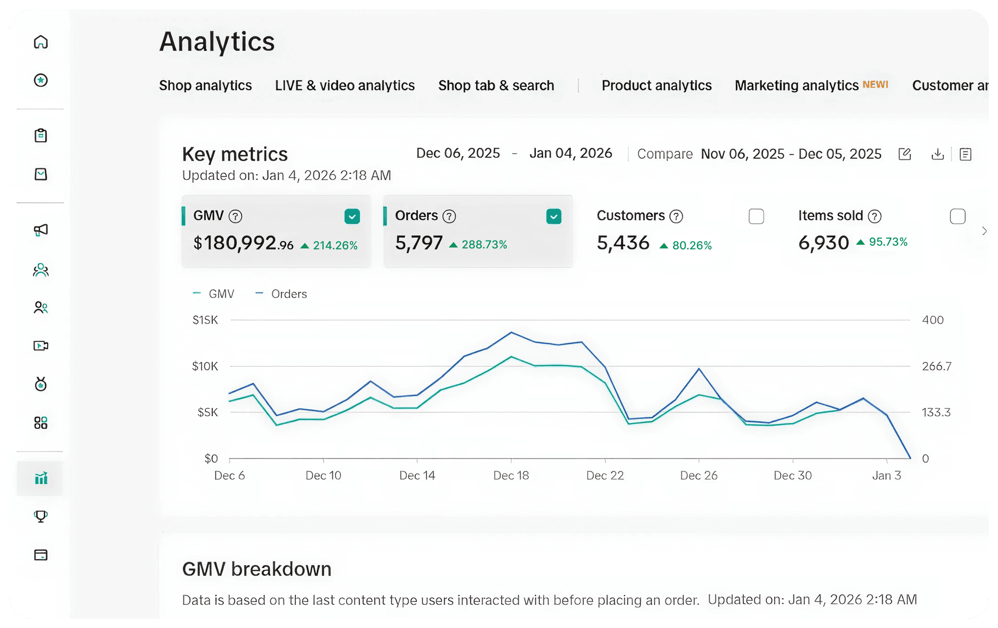This screenshot has height=628, width=998.
Task: Click the megaphone marketing icon in sidebar
Action: point(41,230)
